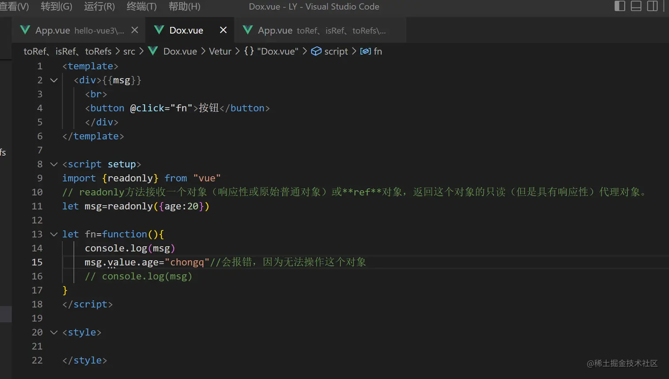Toggle bottom panel layout icon
The height and width of the screenshot is (379, 669).
pyautogui.click(x=636, y=6)
